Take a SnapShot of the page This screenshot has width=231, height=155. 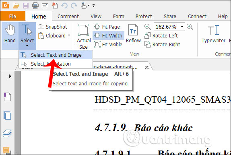[x=53, y=27]
